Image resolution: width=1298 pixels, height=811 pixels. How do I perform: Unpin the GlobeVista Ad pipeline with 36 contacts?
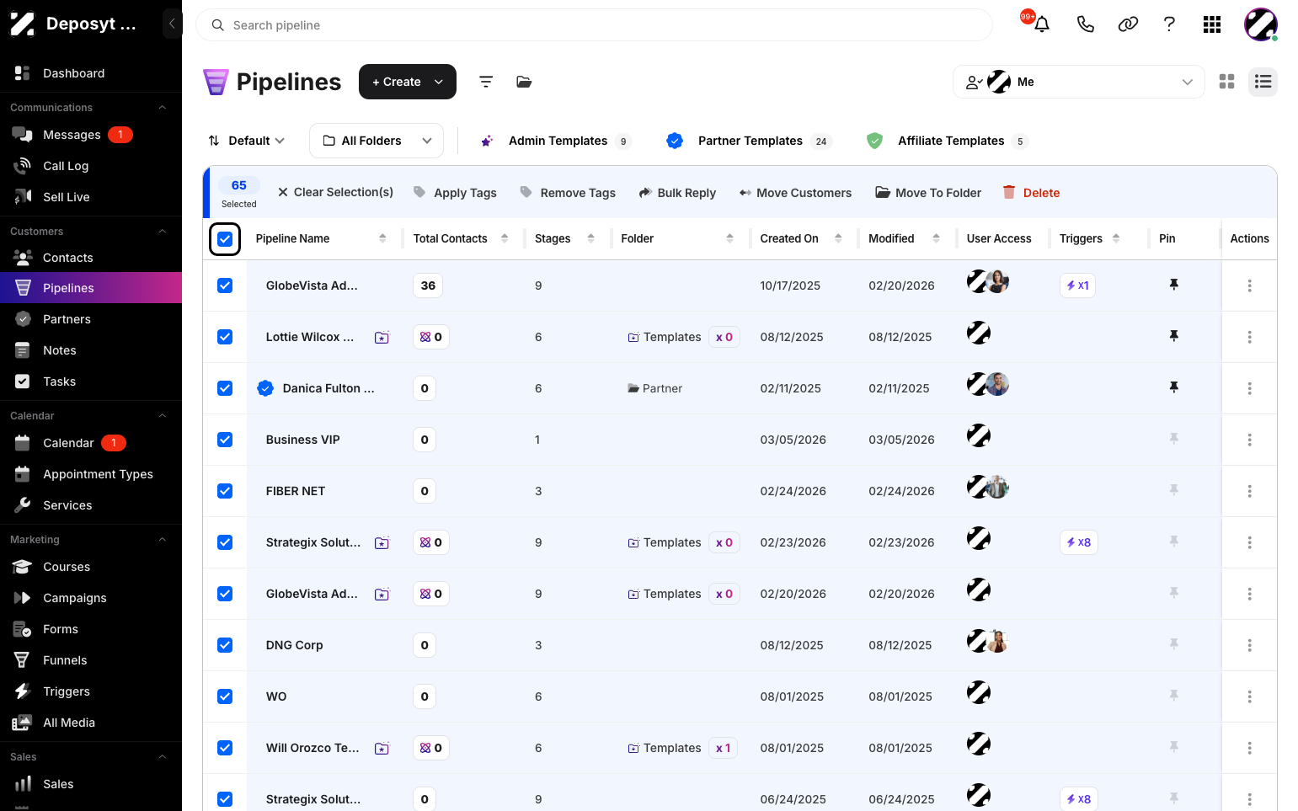pos(1173,285)
